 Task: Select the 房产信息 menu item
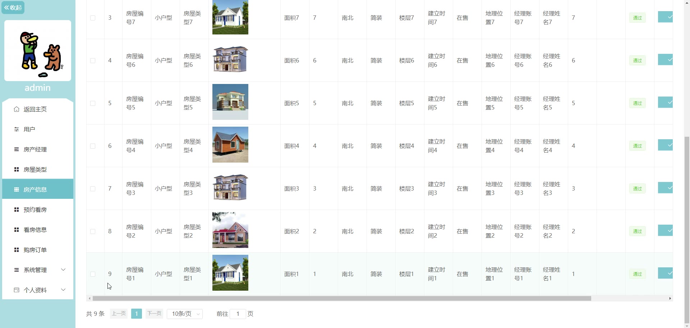[x=38, y=189]
